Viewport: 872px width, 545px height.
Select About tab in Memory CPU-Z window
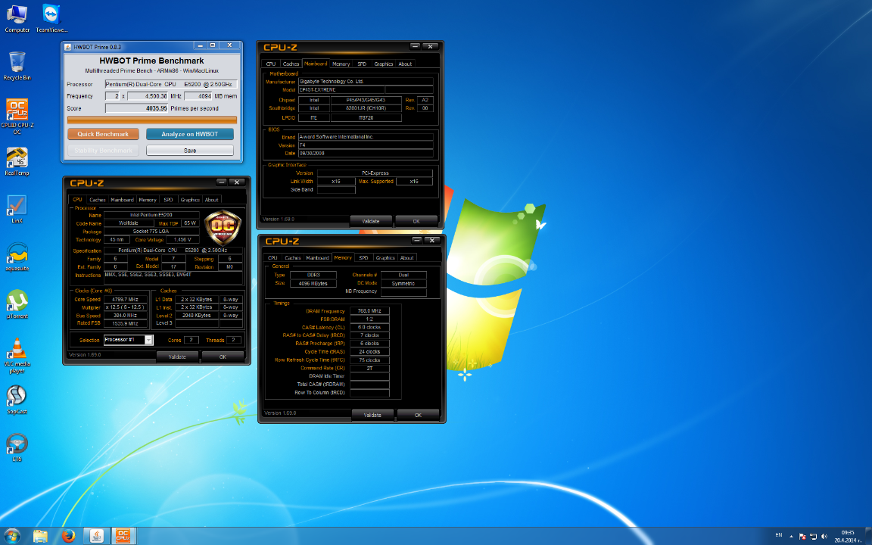point(407,258)
